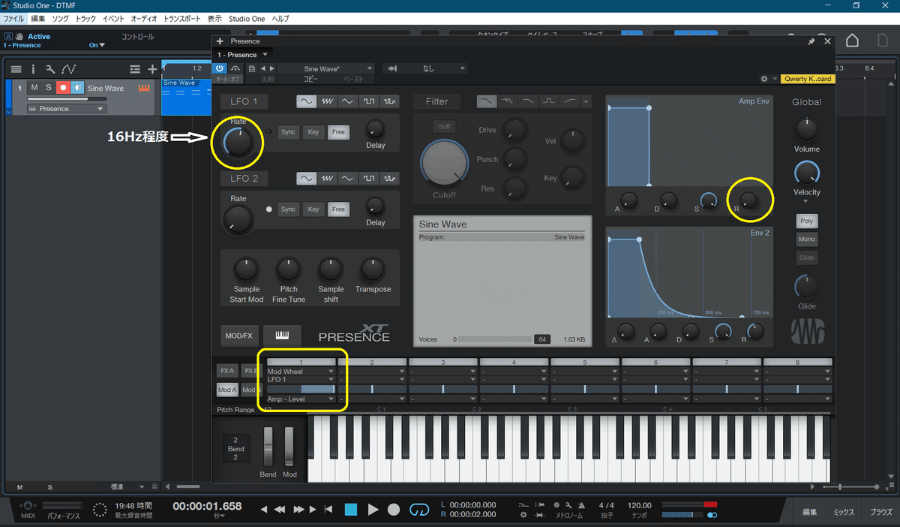900x527 pixels.
Task: Show the on-screen keyboard via piano icon
Action: (x=283, y=335)
